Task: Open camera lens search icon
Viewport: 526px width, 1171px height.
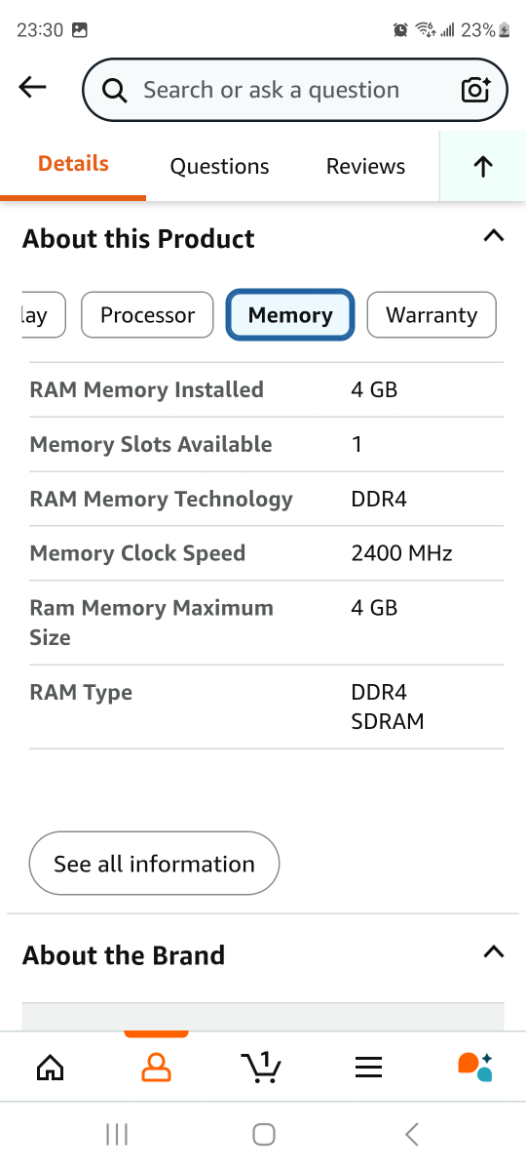Action: 475,90
